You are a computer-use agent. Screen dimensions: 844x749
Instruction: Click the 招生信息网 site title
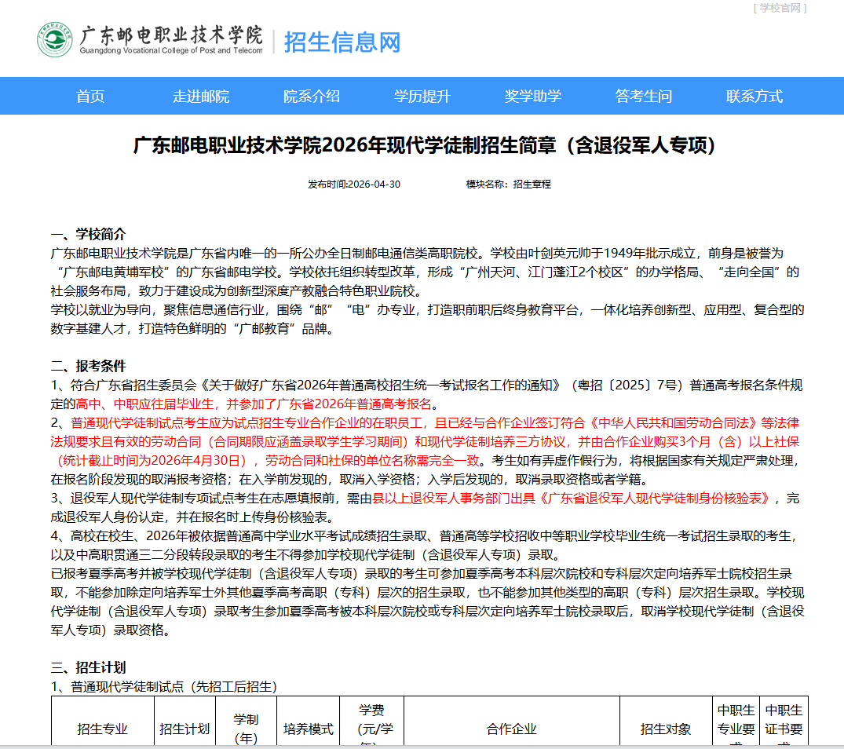click(342, 42)
